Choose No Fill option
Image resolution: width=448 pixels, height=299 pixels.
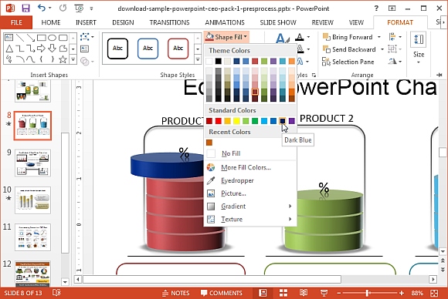(250, 153)
